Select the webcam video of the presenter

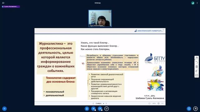pos(100,18)
